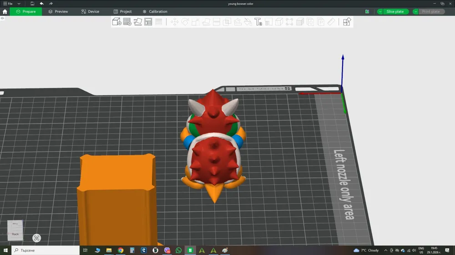The width and height of the screenshot is (455, 255).
Task: Switch to the Prepare tab
Action: pyautogui.click(x=26, y=12)
